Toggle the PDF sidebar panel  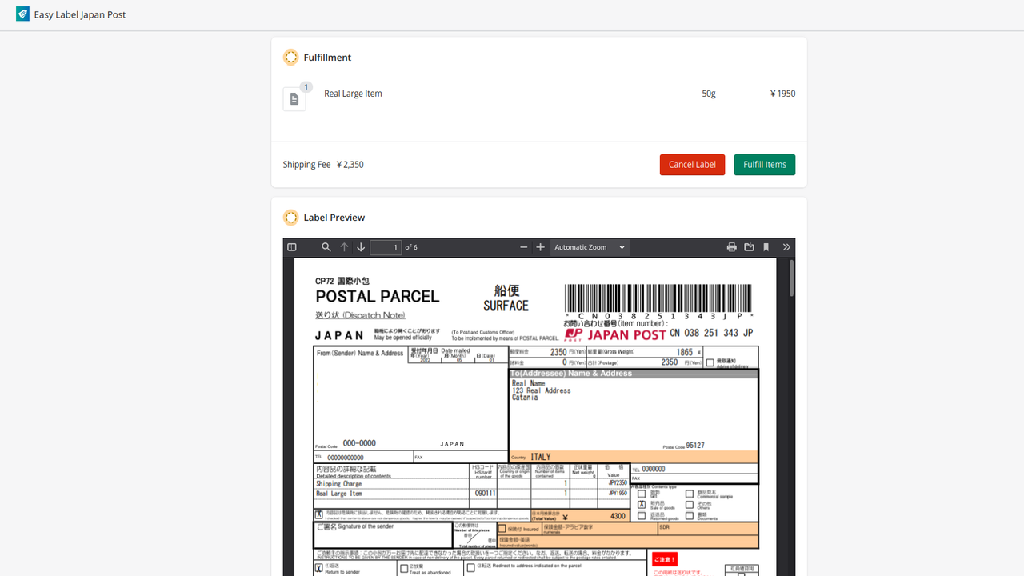coord(292,247)
